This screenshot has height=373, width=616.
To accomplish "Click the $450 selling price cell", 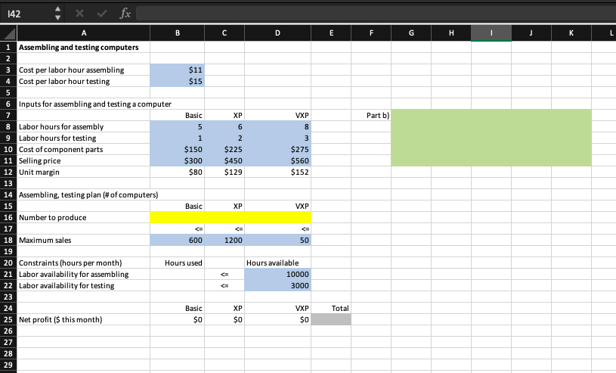I will pyautogui.click(x=224, y=161).
